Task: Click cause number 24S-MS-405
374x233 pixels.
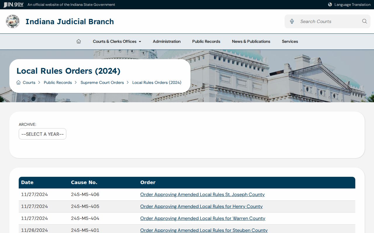Action: point(85,206)
